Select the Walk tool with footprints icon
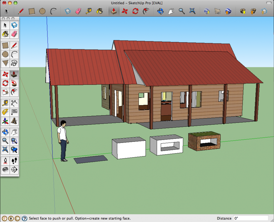 point(14,161)
